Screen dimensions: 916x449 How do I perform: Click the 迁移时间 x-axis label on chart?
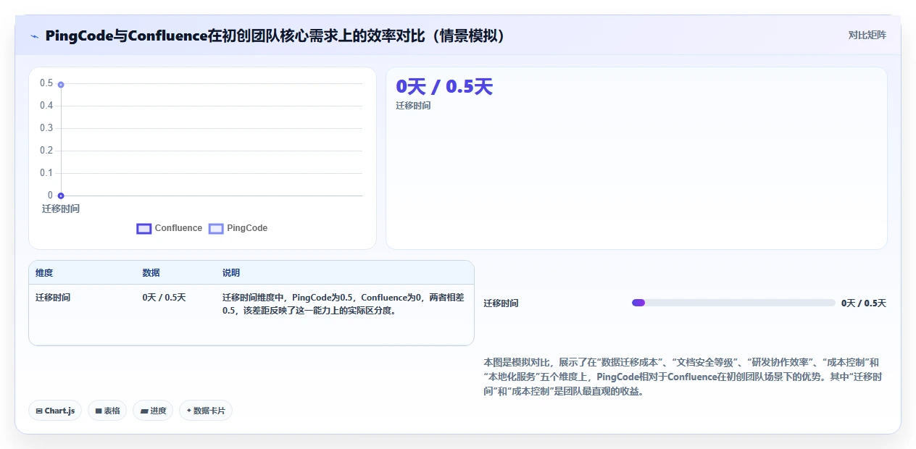click(x=61, y=209)
